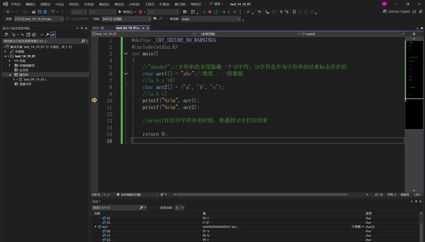
Task: Open the stack frame dropdown showing main
Action: point(211,19)
